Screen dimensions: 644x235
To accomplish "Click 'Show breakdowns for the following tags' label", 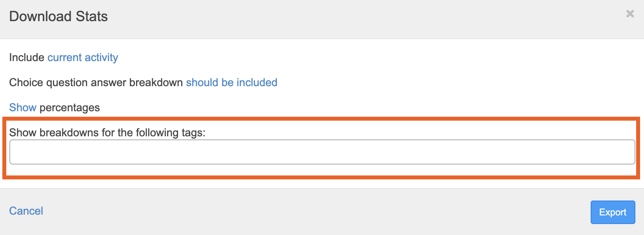I will pyautogui.click(x=107, y=133).
